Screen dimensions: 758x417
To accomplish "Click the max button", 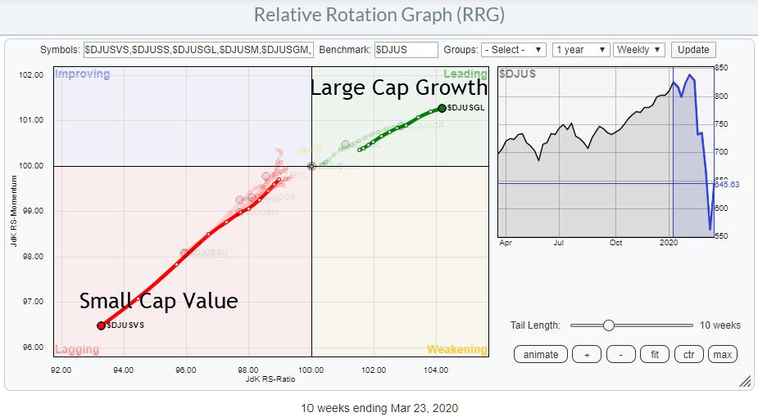I will click(x=722, y=354).
